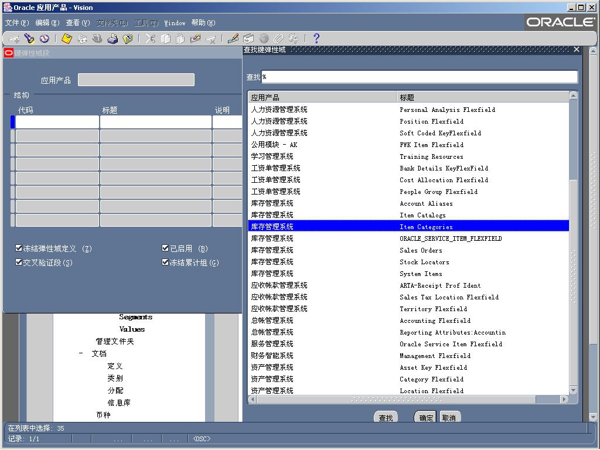Click first 代码 cell in 结构 table
Image resolution: width=600 pixels, height=450 pixels.
click(57, 122)
